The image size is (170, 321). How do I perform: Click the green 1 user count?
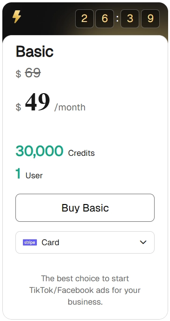pos(18,173)
